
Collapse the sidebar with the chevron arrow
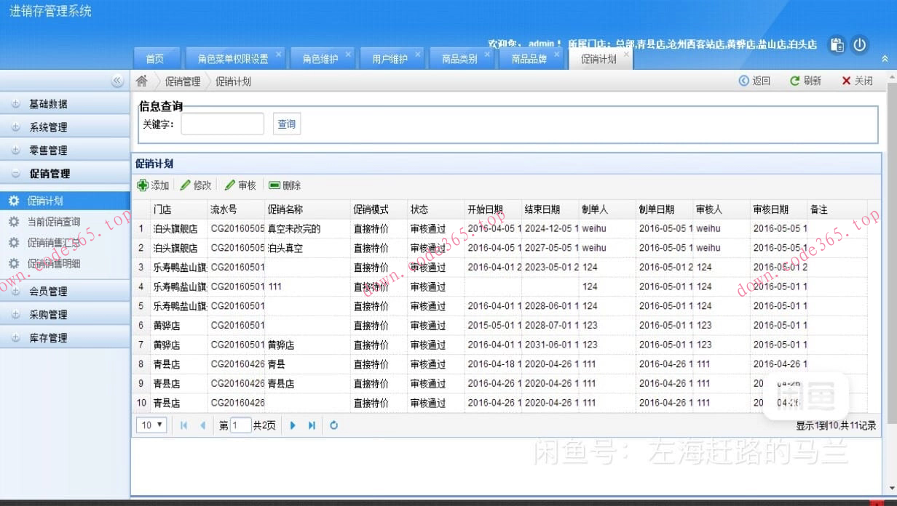click(x=117, y=81)
